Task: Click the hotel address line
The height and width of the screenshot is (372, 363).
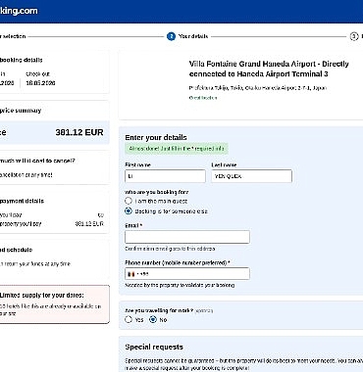Action: point(258,88)
